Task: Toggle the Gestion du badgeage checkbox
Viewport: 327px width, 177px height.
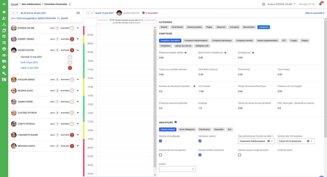Action: (160, 141)
